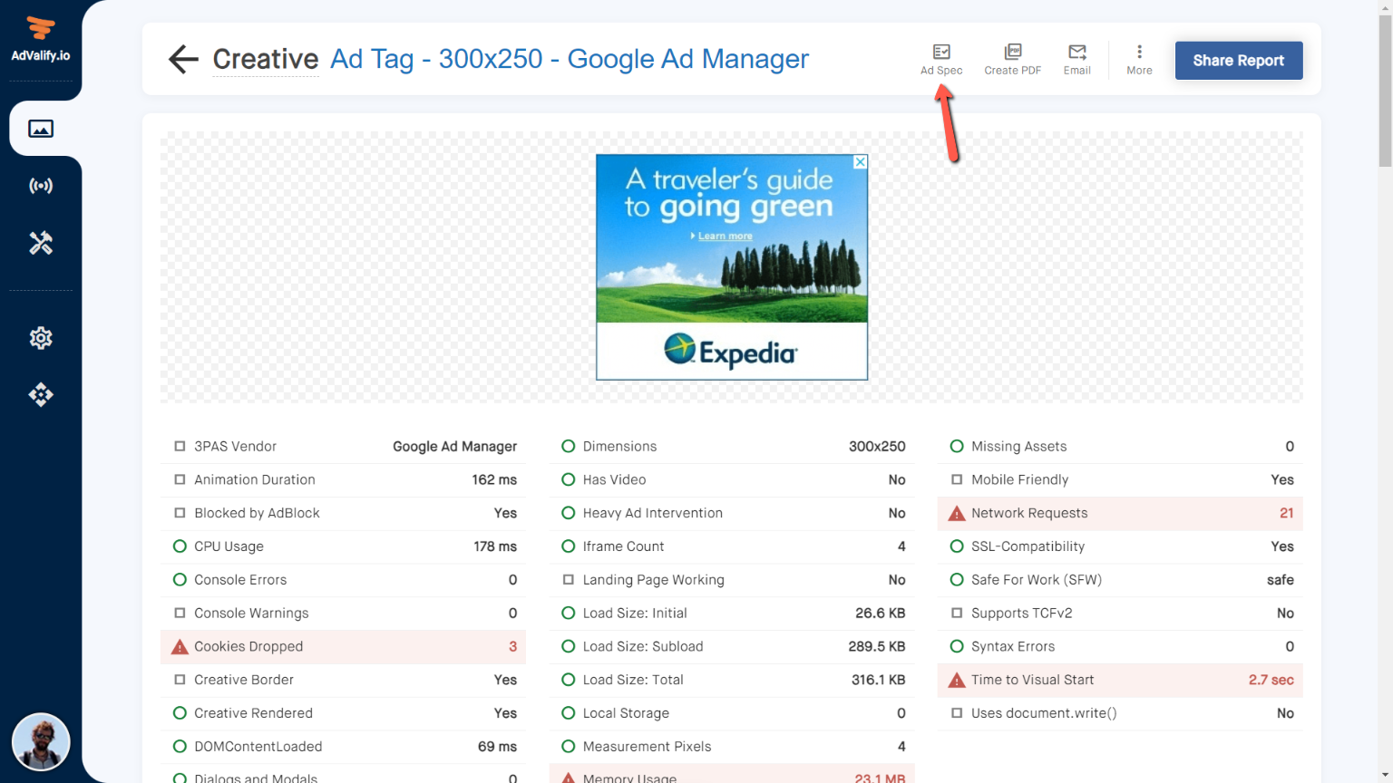Click the Iframe Count status circle
Screen dimensions: 1393x783
pyautogui.click(x=569, y=546)
